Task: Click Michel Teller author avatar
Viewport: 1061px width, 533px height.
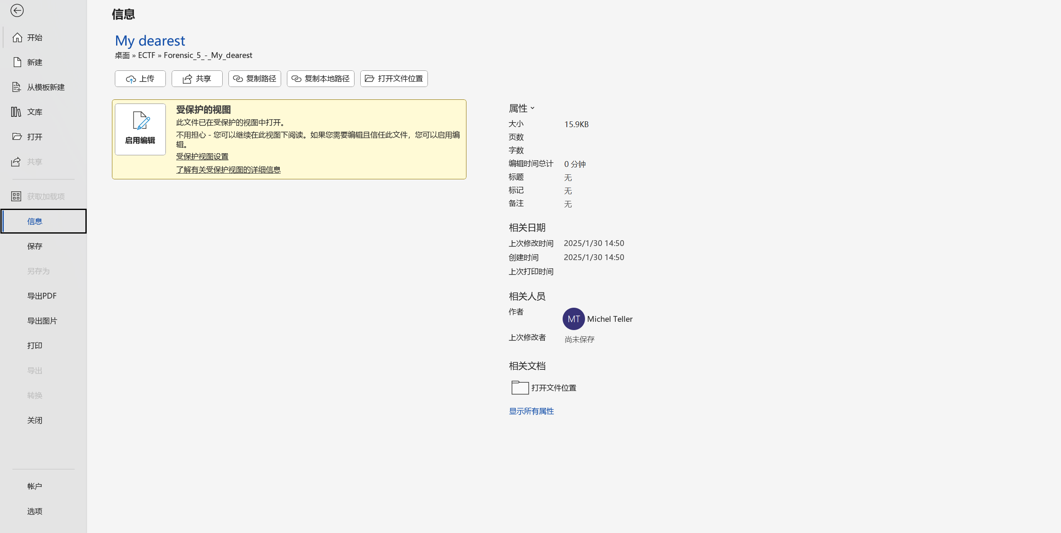Action: point(573,319)
